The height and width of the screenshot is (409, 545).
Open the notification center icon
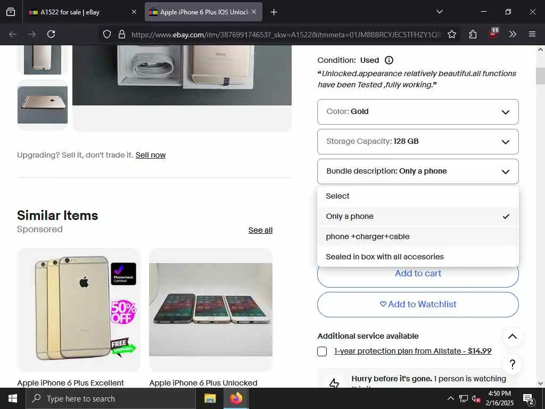pos(529,399)
